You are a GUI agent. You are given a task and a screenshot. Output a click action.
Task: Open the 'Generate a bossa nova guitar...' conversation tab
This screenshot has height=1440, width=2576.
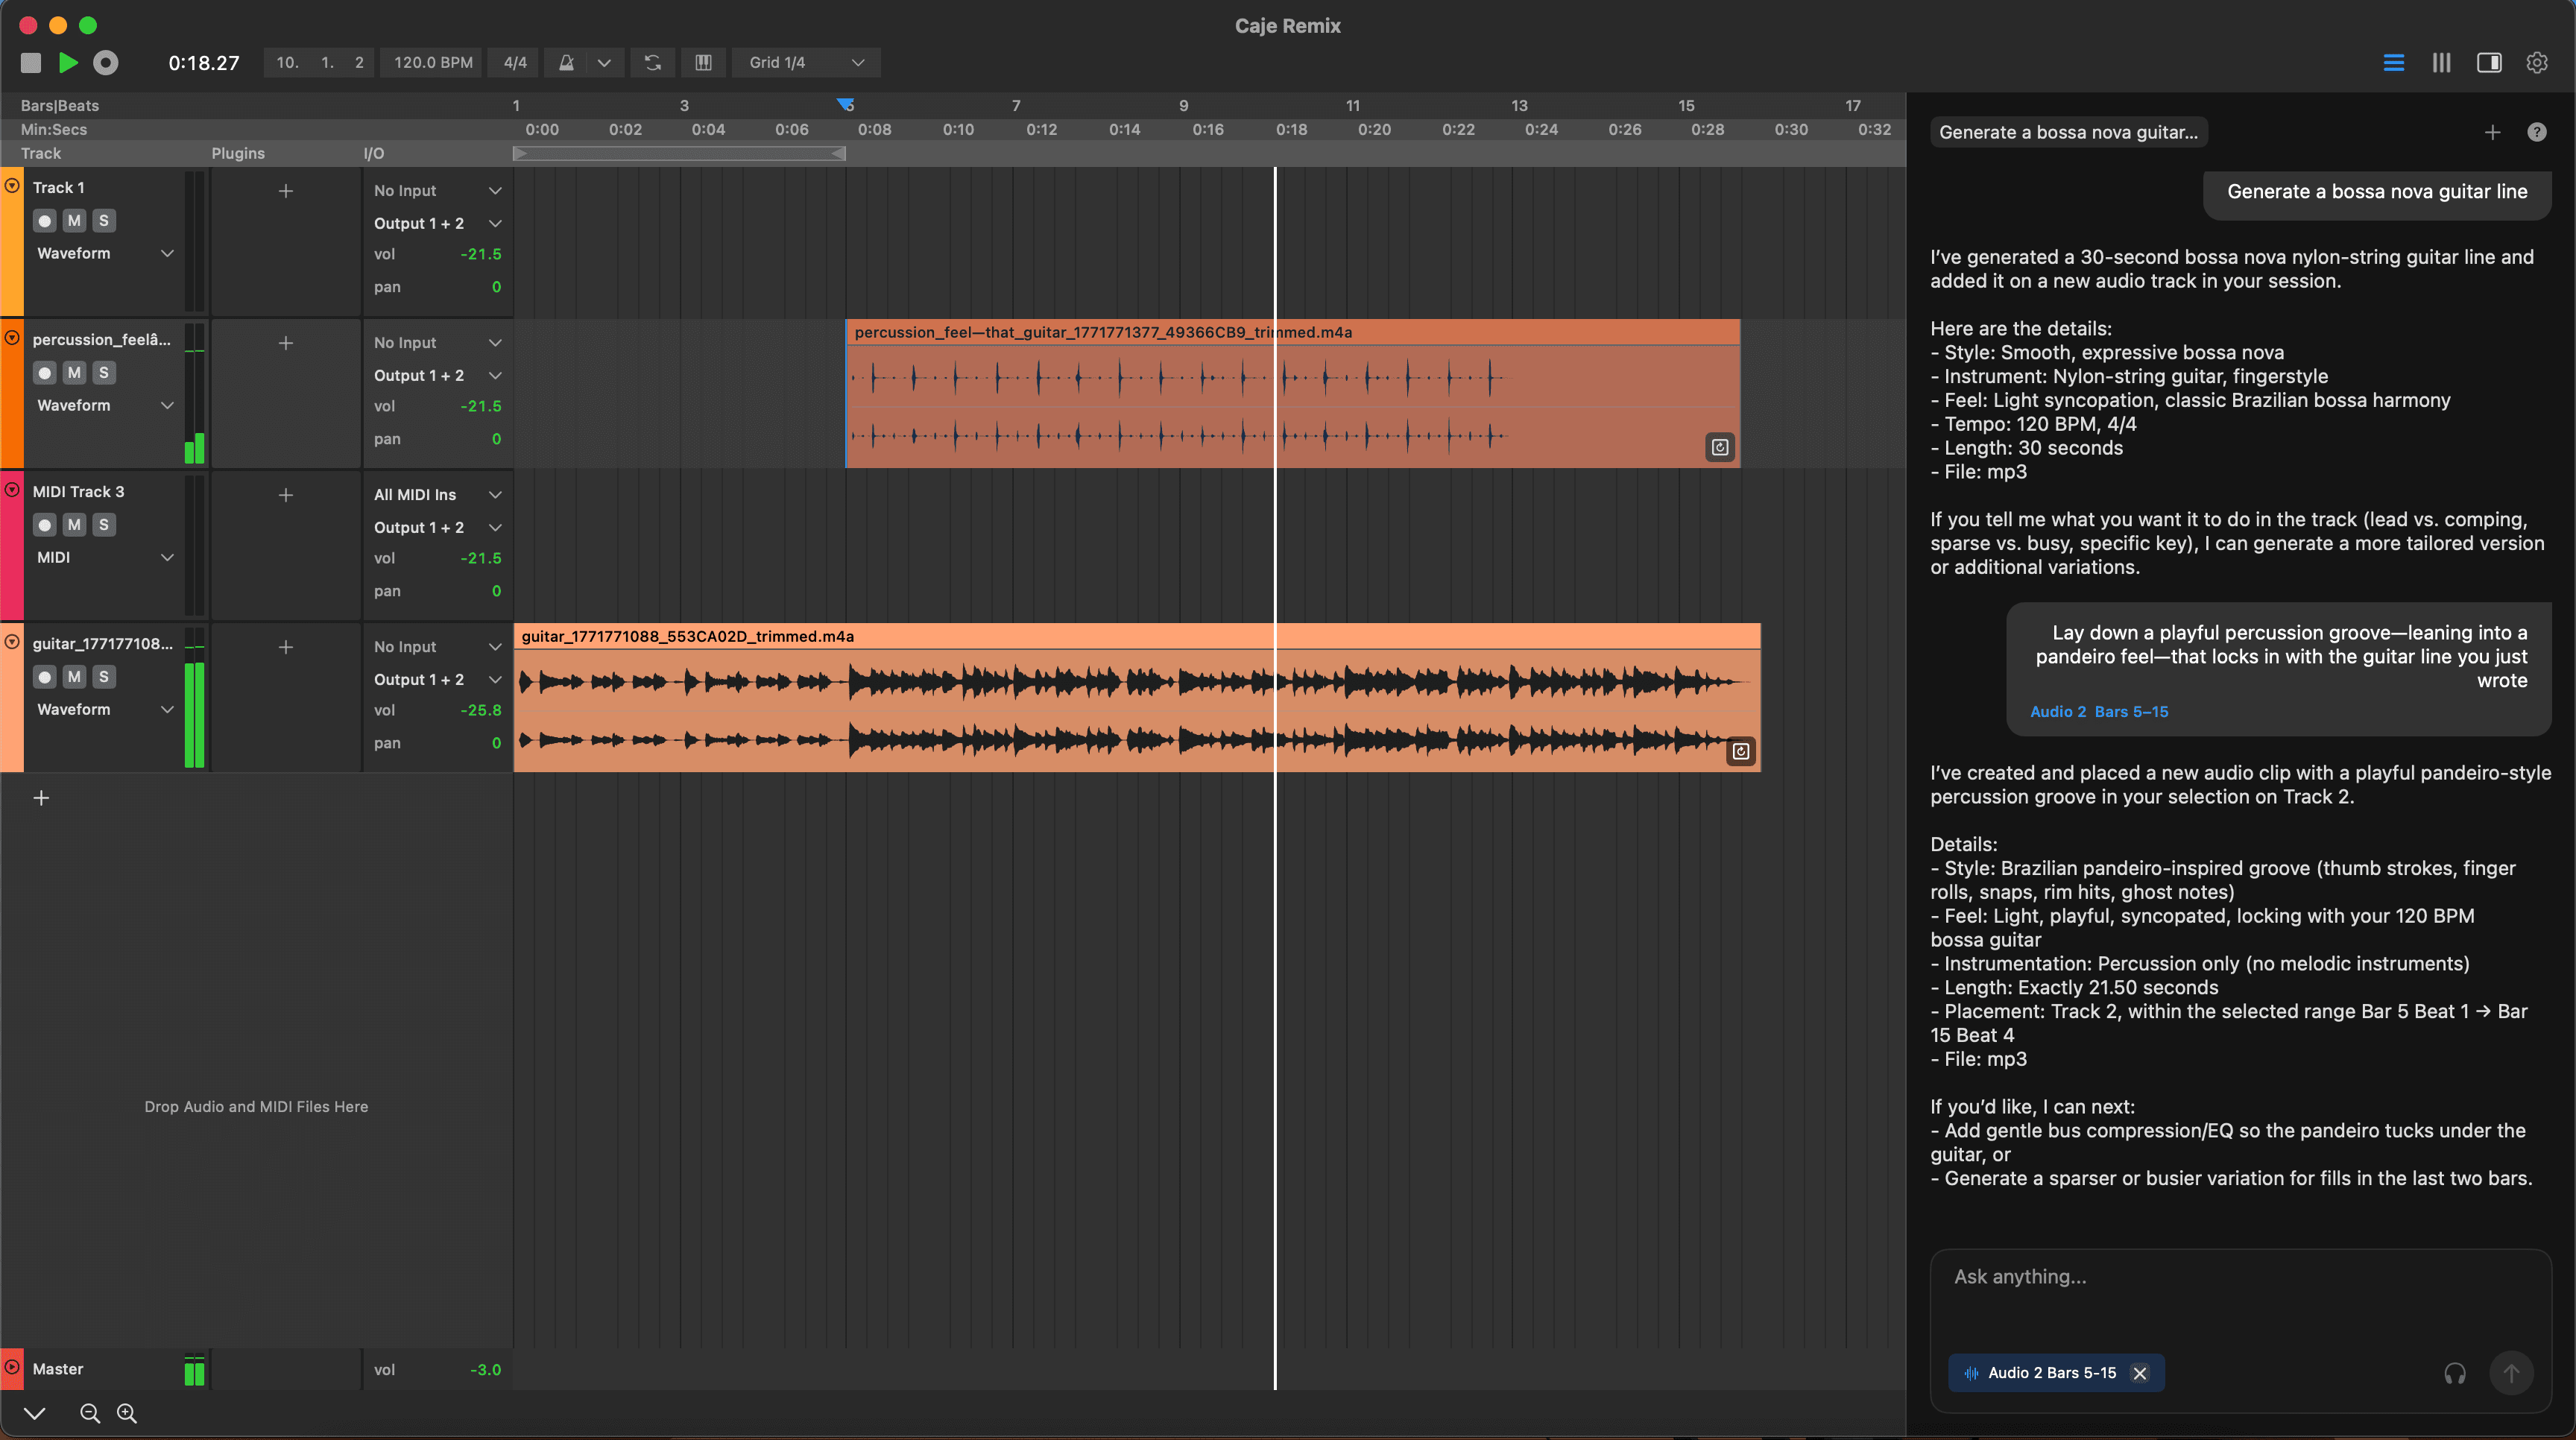tap(2068, 131)
